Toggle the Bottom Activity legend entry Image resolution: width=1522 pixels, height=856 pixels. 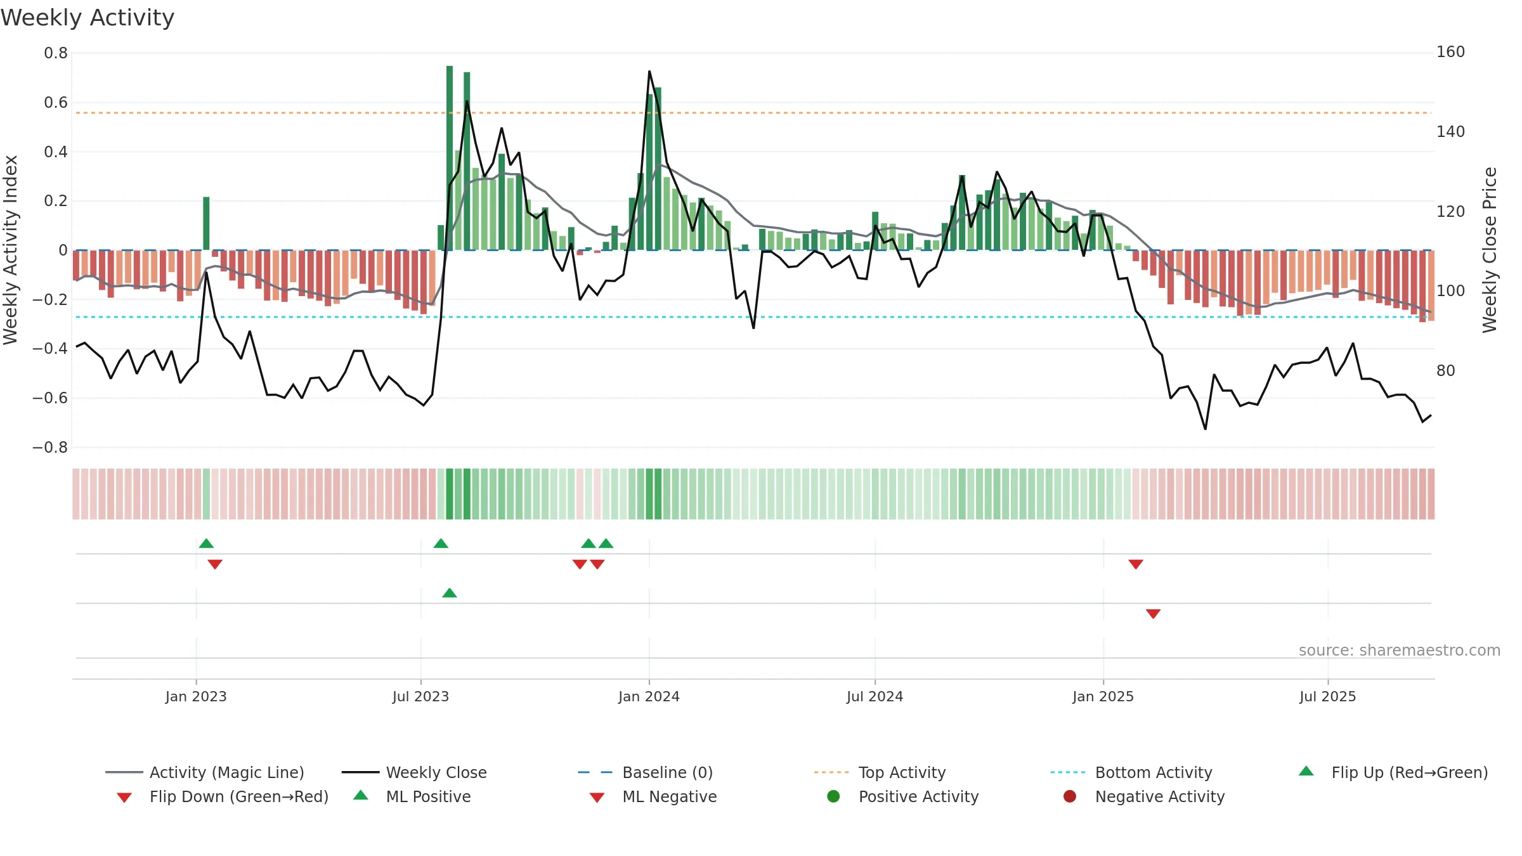click(x=1131, y=772)
